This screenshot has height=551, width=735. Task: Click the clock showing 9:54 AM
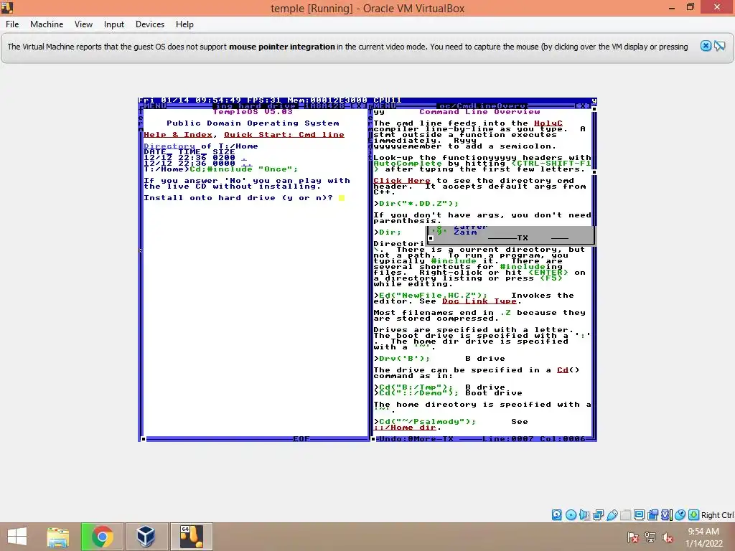coord(703,532)
